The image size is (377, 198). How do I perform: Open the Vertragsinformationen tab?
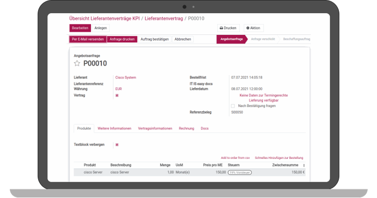click(x=155, y=128)
